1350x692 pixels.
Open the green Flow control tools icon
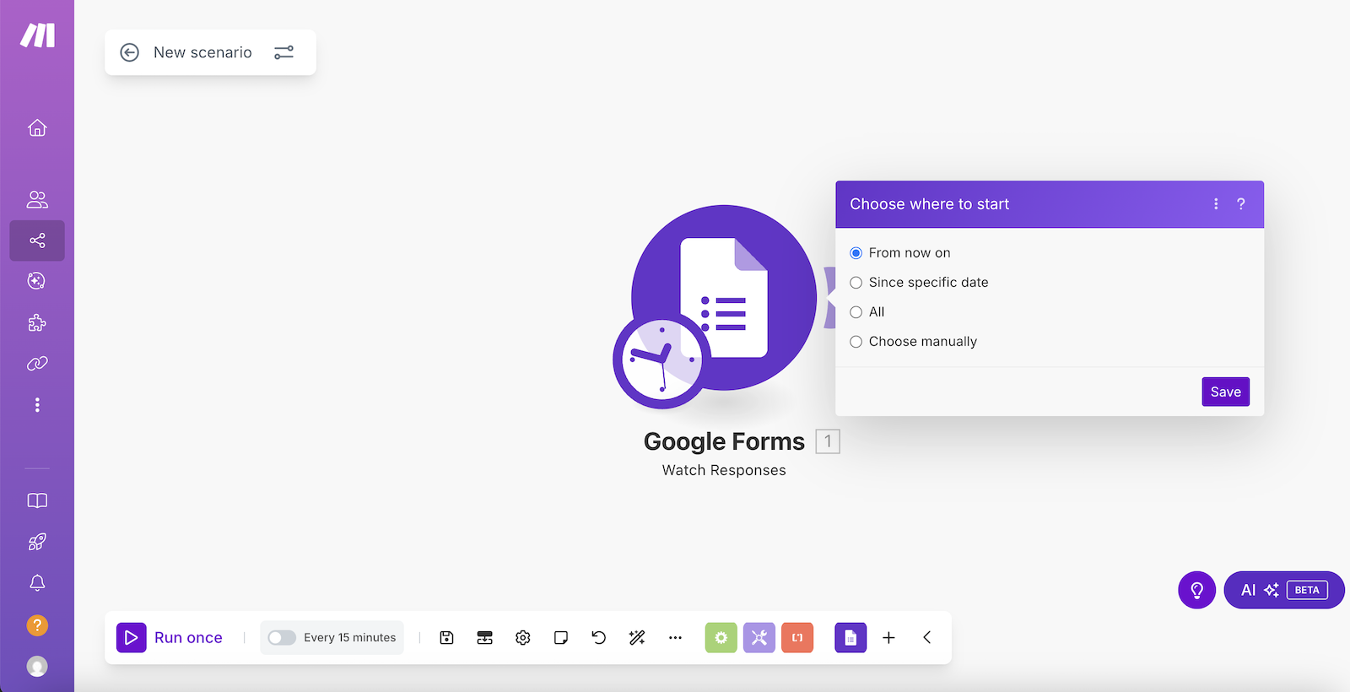coord(721,638)
